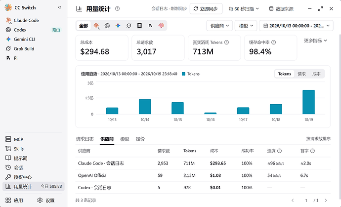Image resolution: width=341 pixels, height=207 pixels.
Task: Switch to the 请求日志 tab
Action: coord(85,139)
